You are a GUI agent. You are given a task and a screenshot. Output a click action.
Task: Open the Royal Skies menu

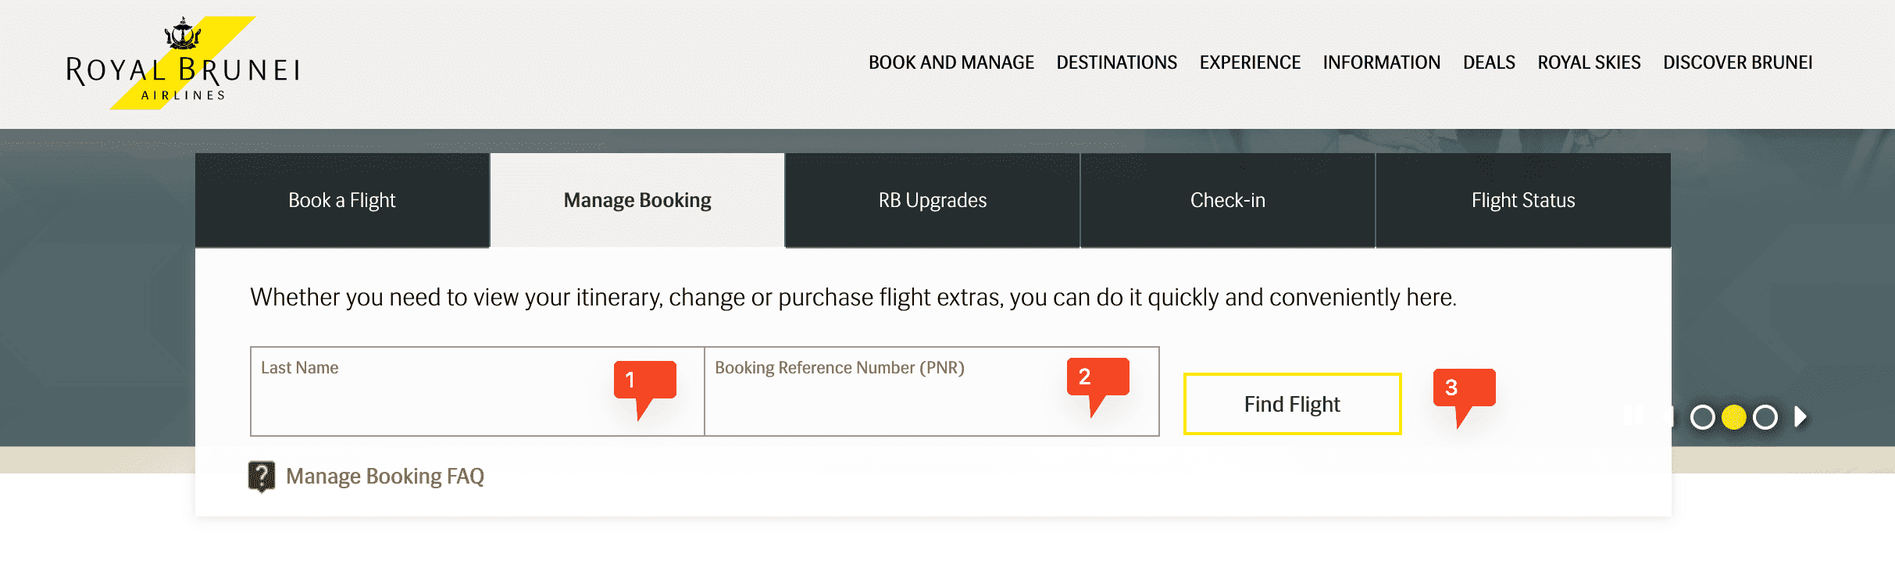click(x=1589, y=62)
